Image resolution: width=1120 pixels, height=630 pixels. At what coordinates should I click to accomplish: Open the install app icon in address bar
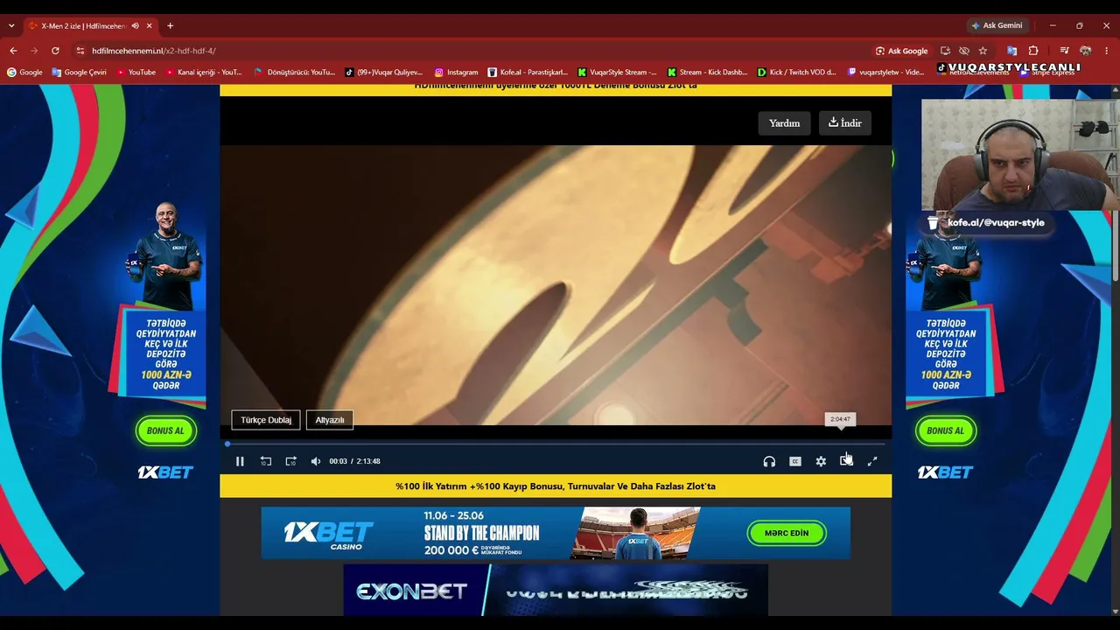945,51
